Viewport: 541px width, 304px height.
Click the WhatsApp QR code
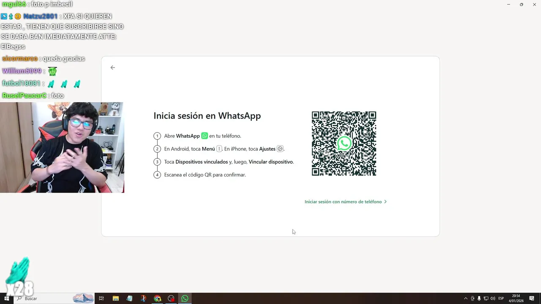click(344, 144)
